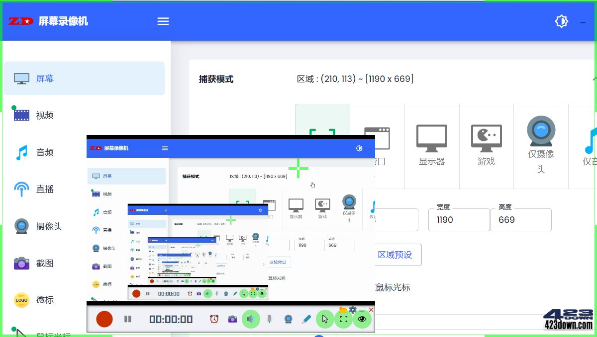This screenshot has width=597, height=337.
Task: Edit the 宽度 width value field
Action: (459, 219)
